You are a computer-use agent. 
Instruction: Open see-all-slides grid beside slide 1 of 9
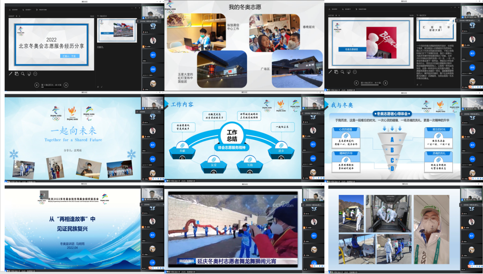coord(17,74)
